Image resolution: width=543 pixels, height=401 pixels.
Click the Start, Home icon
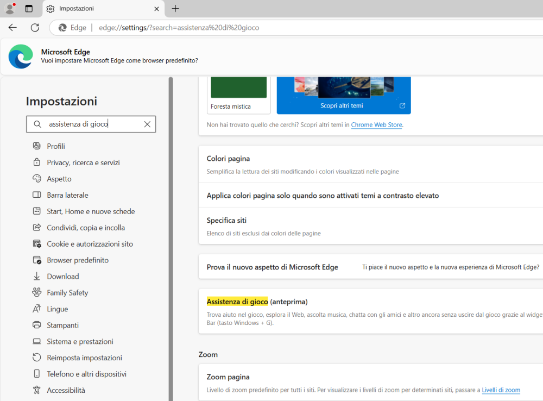coord(37,211)
